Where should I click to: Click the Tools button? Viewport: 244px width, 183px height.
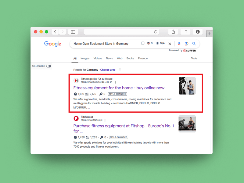[x=194, y=58]
